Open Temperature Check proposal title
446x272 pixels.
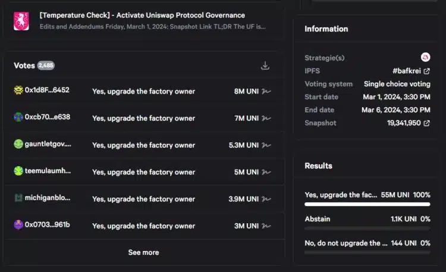click(x=142, y=15)
